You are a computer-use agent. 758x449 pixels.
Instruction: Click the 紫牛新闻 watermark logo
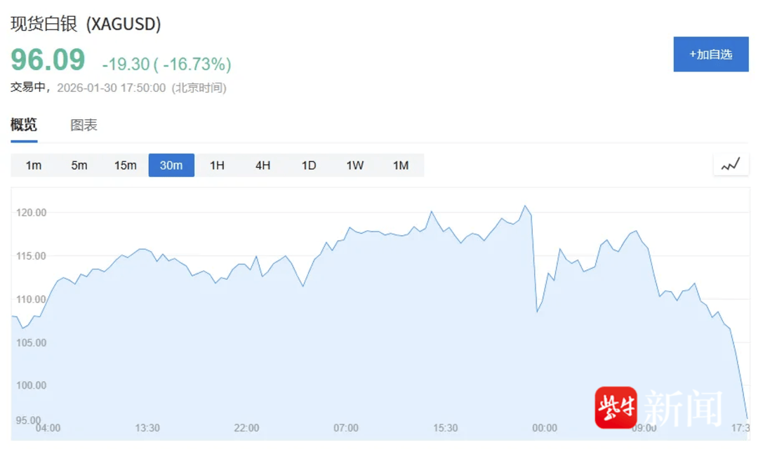coord(658,408)
